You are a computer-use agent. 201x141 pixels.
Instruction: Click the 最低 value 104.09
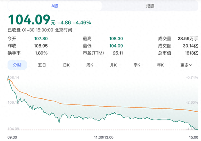[x=116, y=46]
